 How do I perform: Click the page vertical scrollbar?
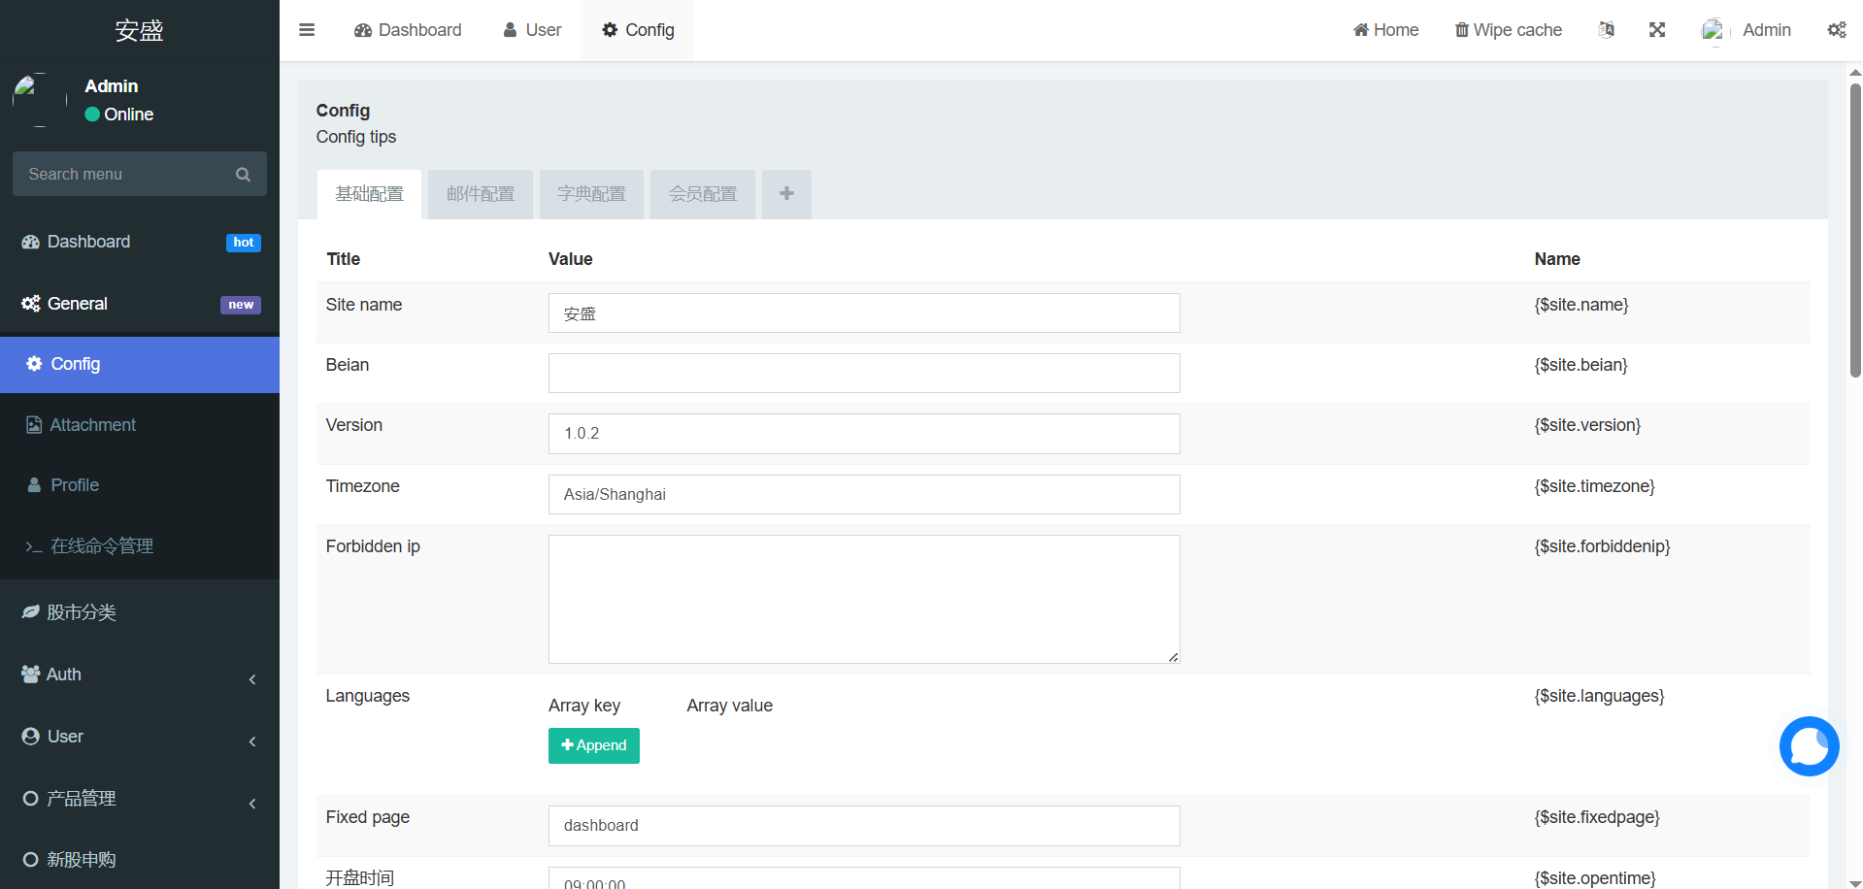pyautogui.click(x=1854, y=233)
